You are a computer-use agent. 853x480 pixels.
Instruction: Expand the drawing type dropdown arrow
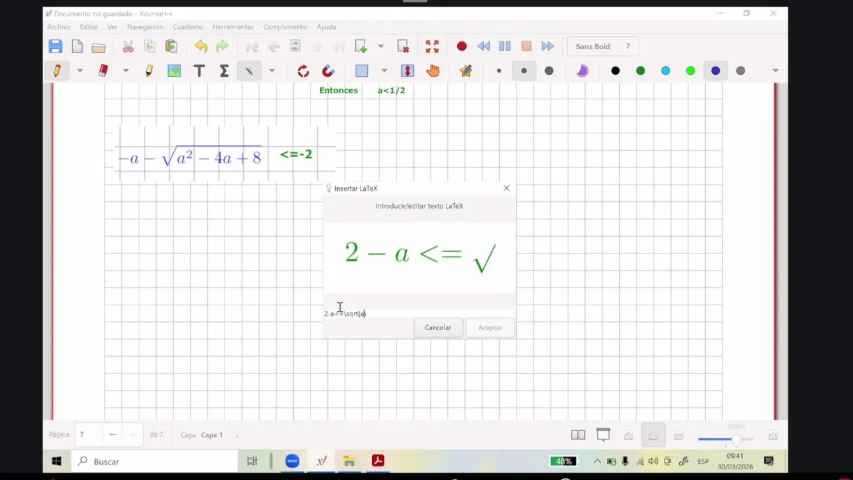272,71
